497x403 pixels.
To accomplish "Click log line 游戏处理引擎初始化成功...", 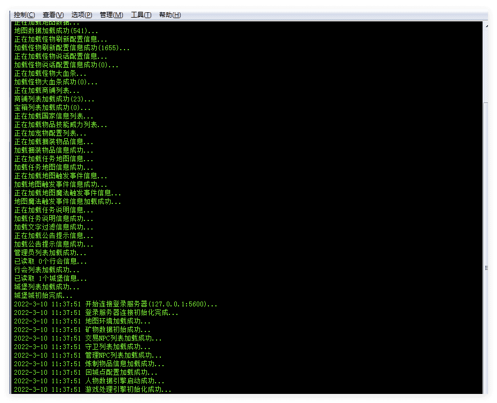I will pos(92,390).
